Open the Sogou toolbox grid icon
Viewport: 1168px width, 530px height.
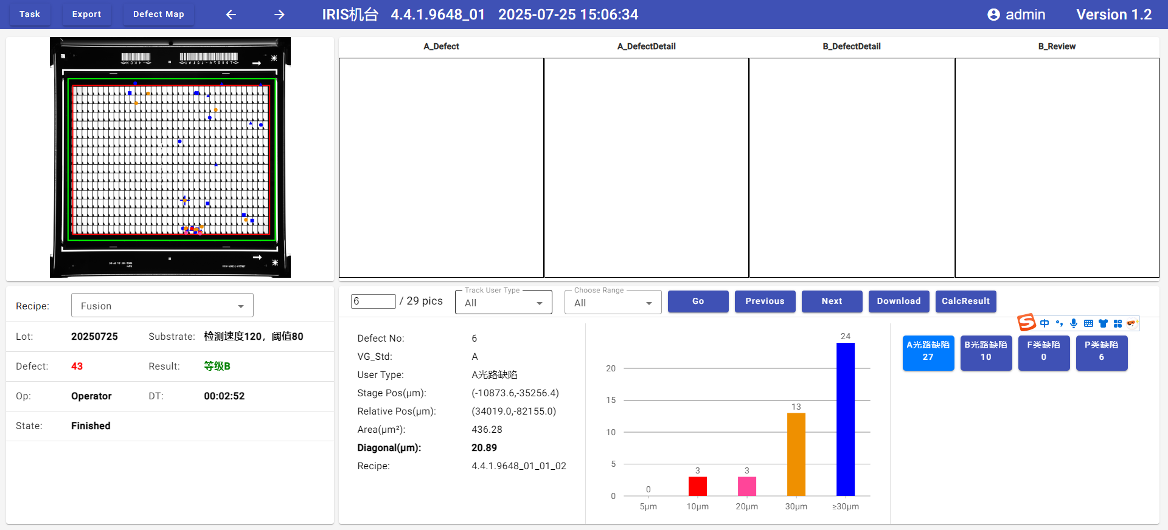coord(1118,323)
